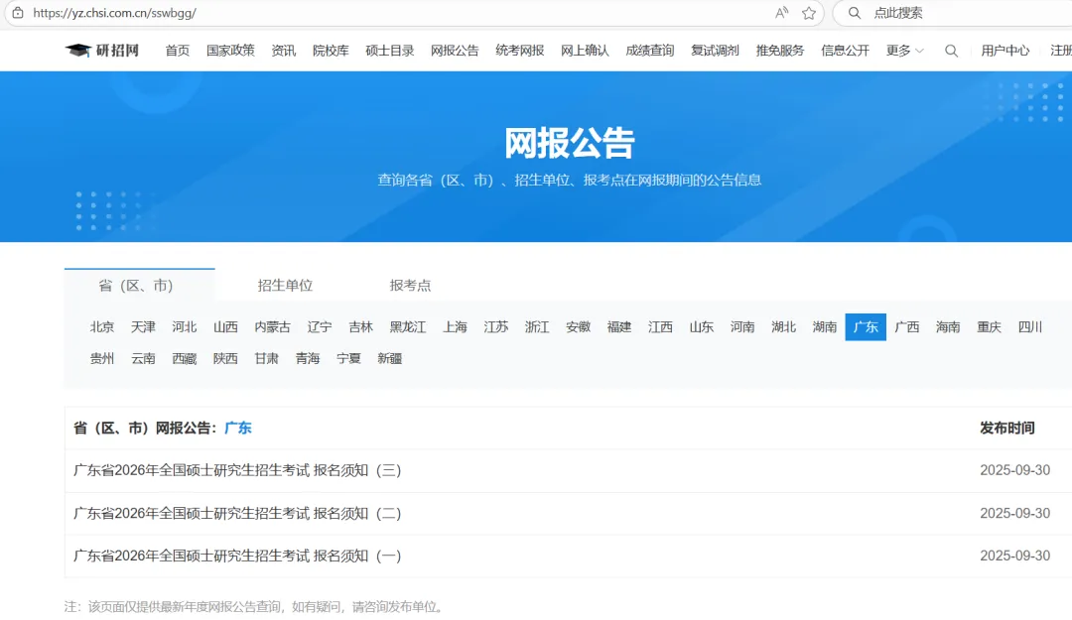The image size is (1072, 620).
Task: Open the 硕士目录 menu item
Action: [x=389, y=51]
